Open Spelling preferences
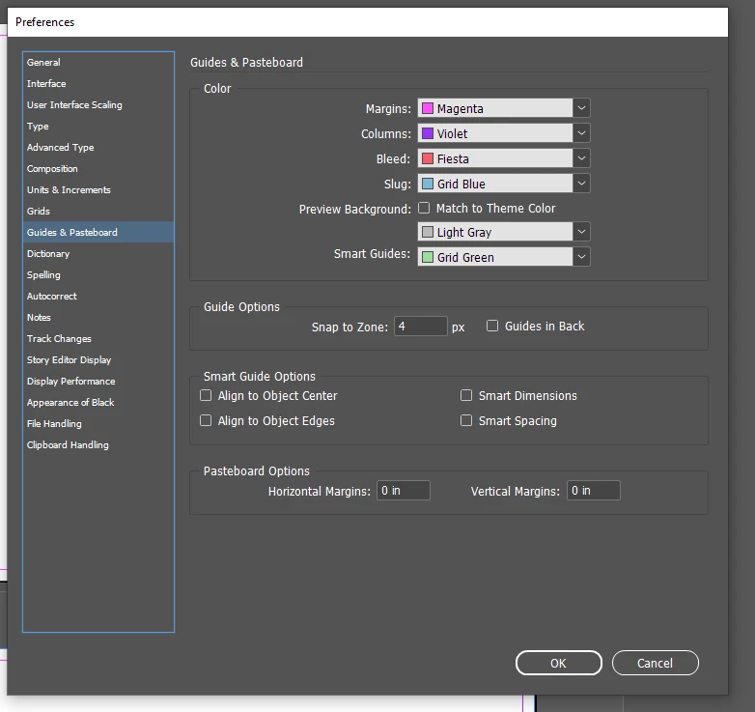 (98, 274)
